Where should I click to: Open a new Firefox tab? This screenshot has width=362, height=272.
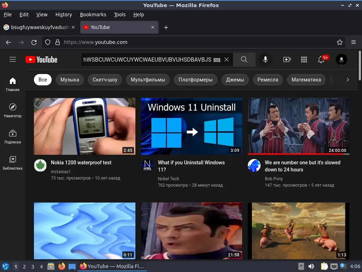click(x=166, y=28)
